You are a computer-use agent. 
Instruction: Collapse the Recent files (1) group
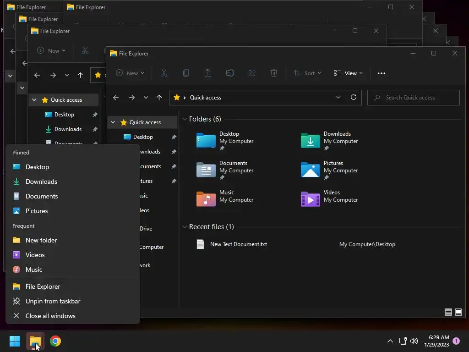tap(185, 227)
